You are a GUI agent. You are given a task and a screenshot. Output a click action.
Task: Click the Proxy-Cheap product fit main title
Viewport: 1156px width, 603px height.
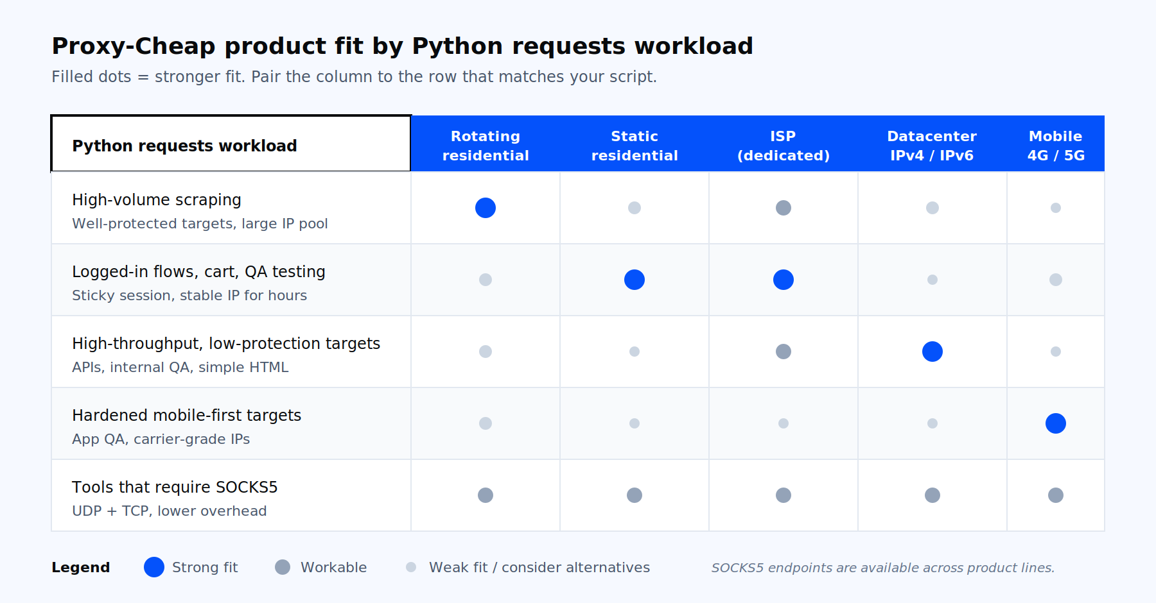click(402, 46)
